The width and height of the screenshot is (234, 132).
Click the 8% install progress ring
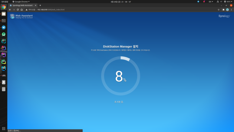click(120, 76)
